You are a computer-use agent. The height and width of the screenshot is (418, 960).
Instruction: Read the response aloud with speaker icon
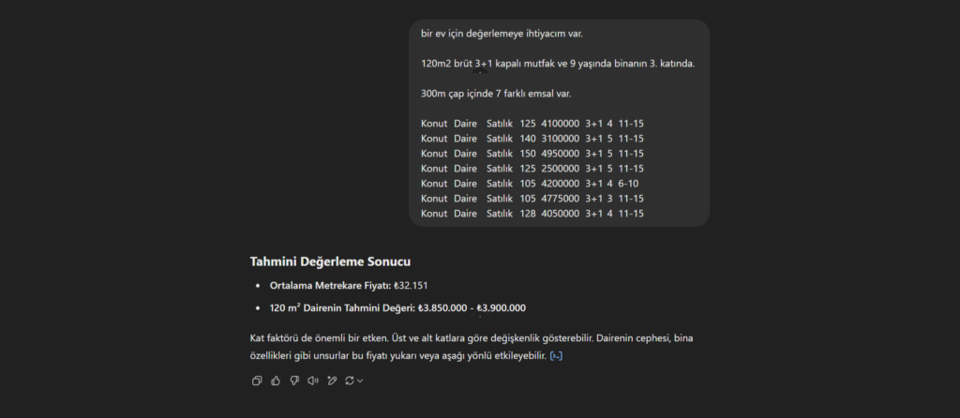[313, 381]
